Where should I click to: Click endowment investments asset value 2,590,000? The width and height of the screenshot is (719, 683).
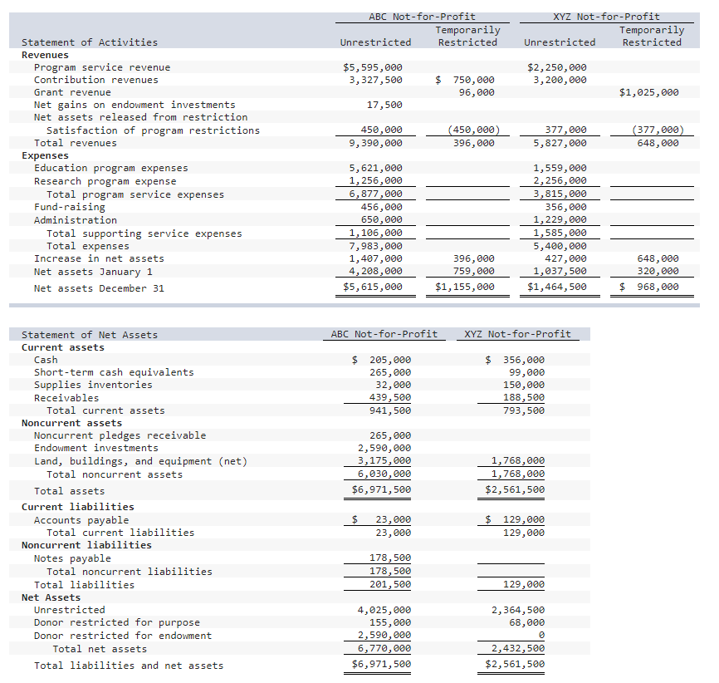point(384,448)
